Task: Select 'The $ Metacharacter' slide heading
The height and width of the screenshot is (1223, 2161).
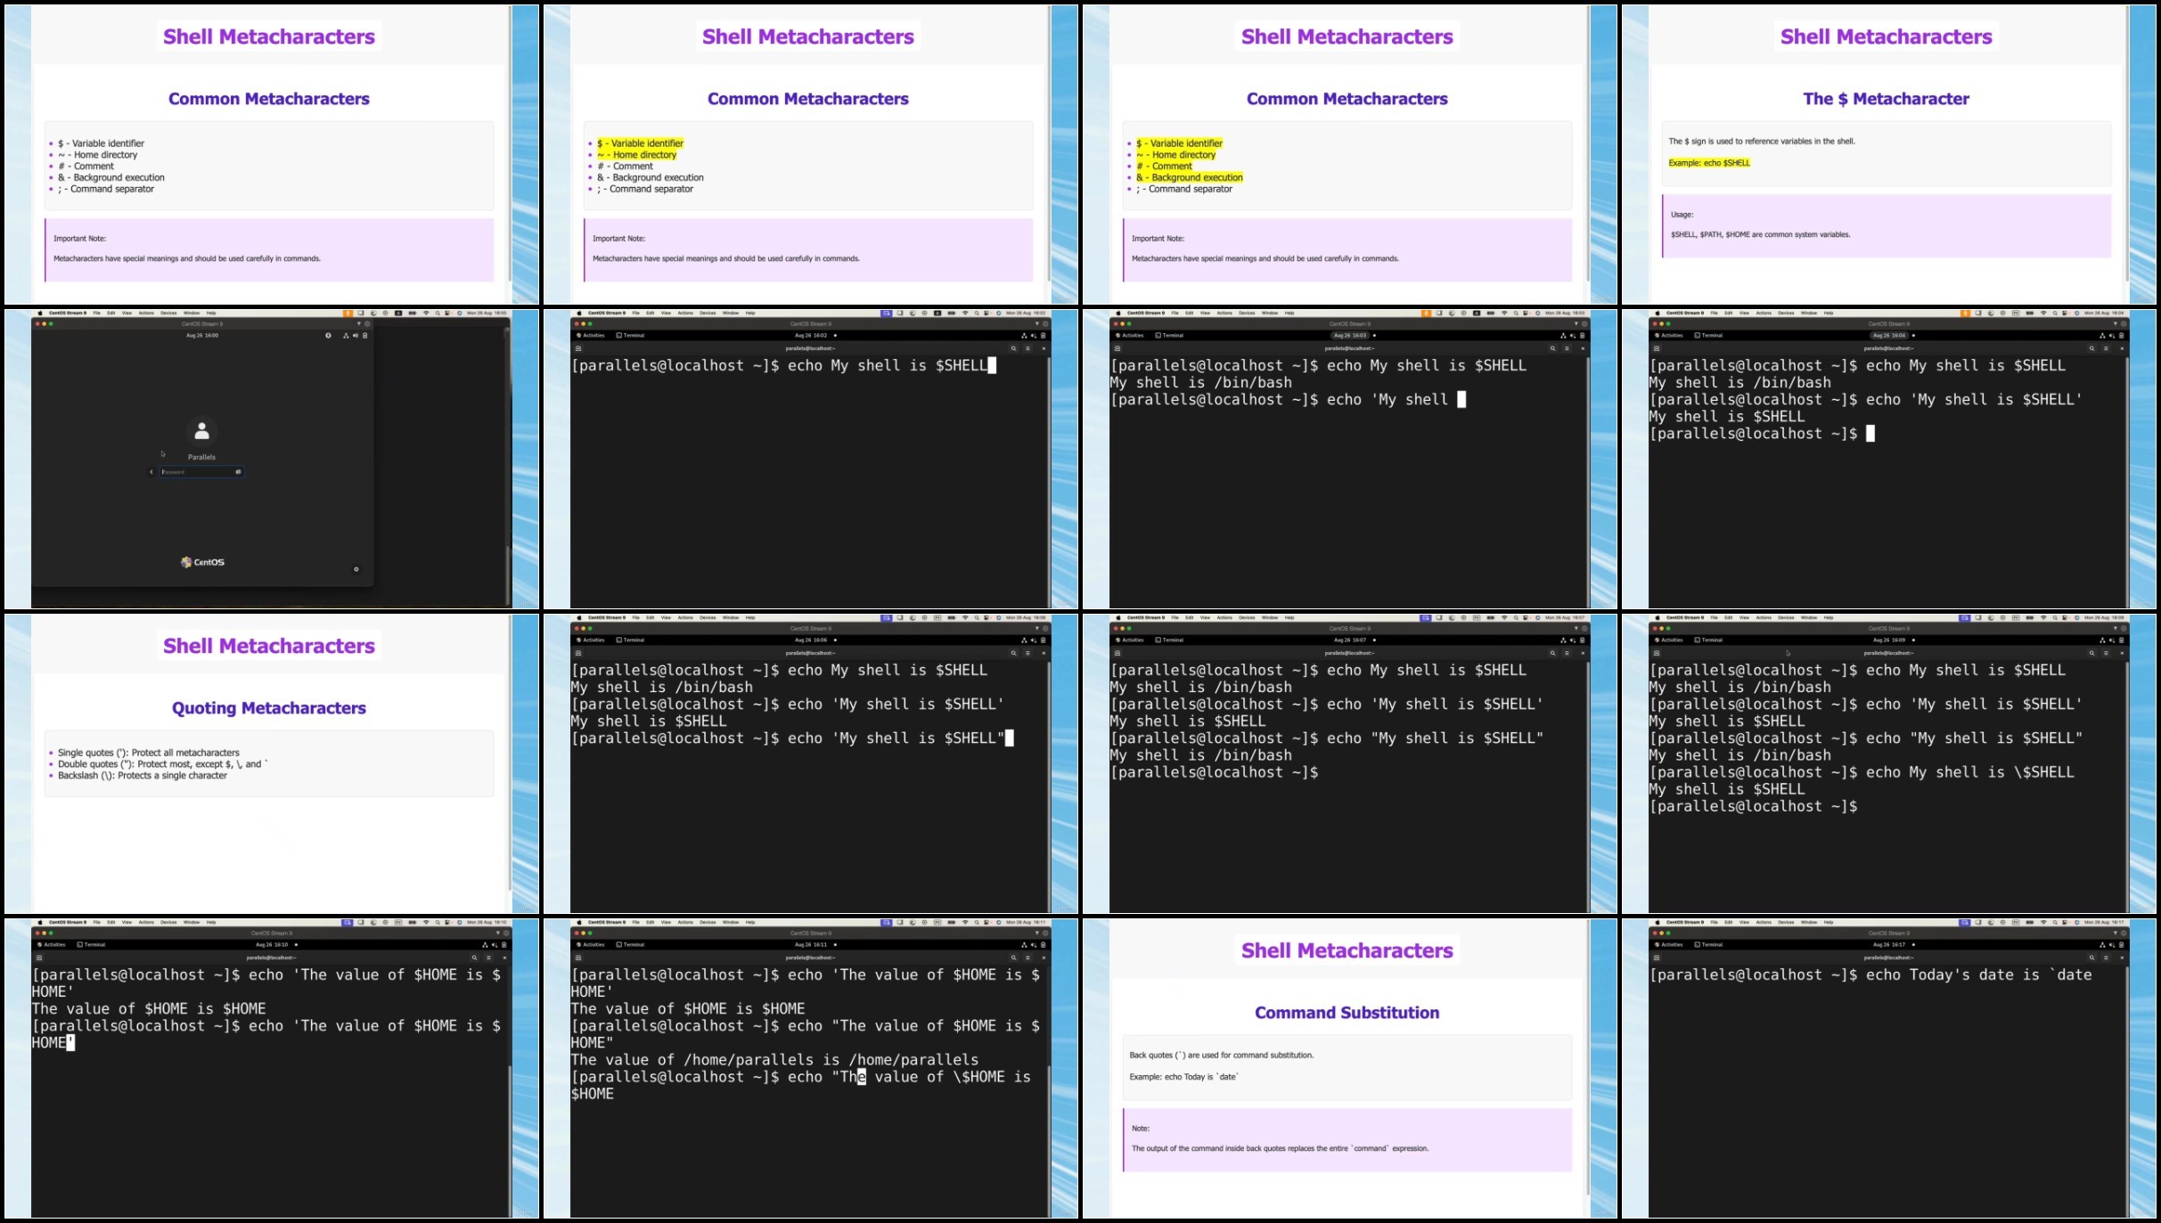Action: pyautogui.click(x=1886, y=99)
